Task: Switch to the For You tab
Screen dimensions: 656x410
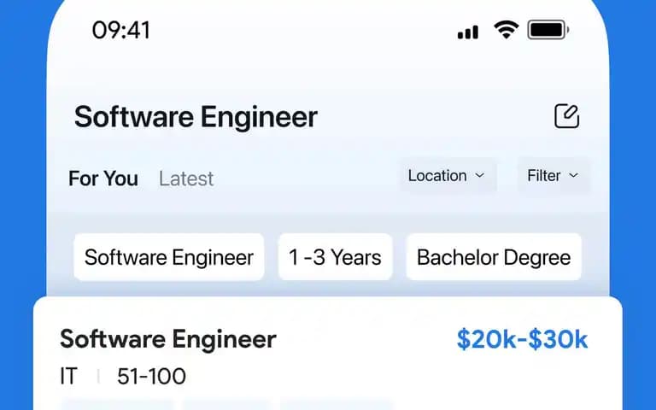Action: coord(103,179)
